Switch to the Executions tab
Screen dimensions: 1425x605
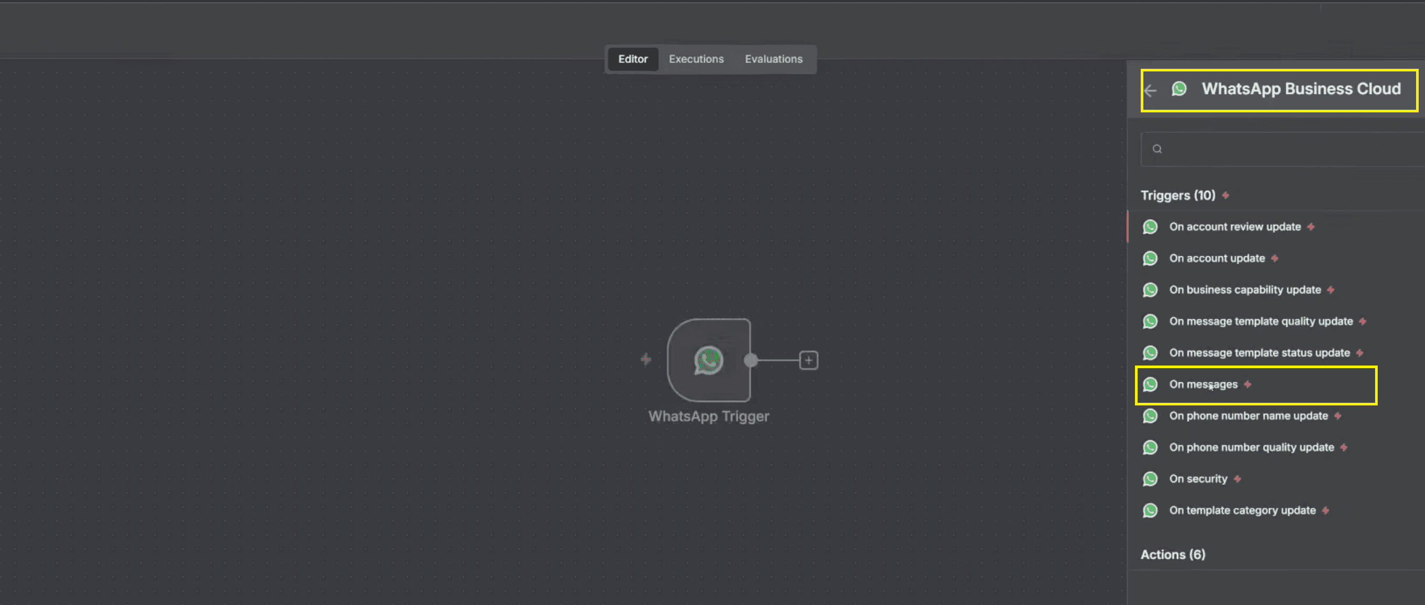[x=696, y=59]
